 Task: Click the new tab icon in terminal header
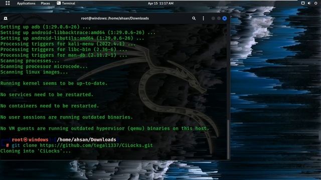[x=6, y=18]
